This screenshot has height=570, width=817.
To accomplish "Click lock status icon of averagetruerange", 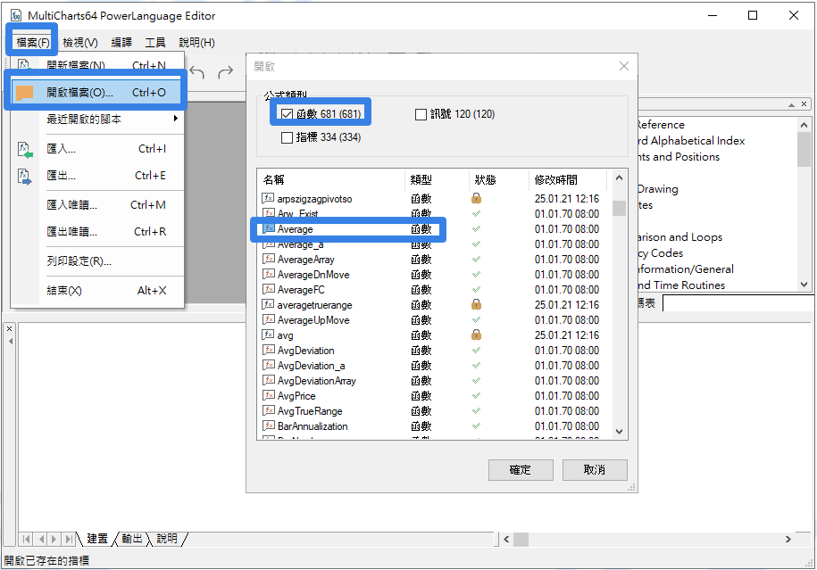I will [476, 304].
